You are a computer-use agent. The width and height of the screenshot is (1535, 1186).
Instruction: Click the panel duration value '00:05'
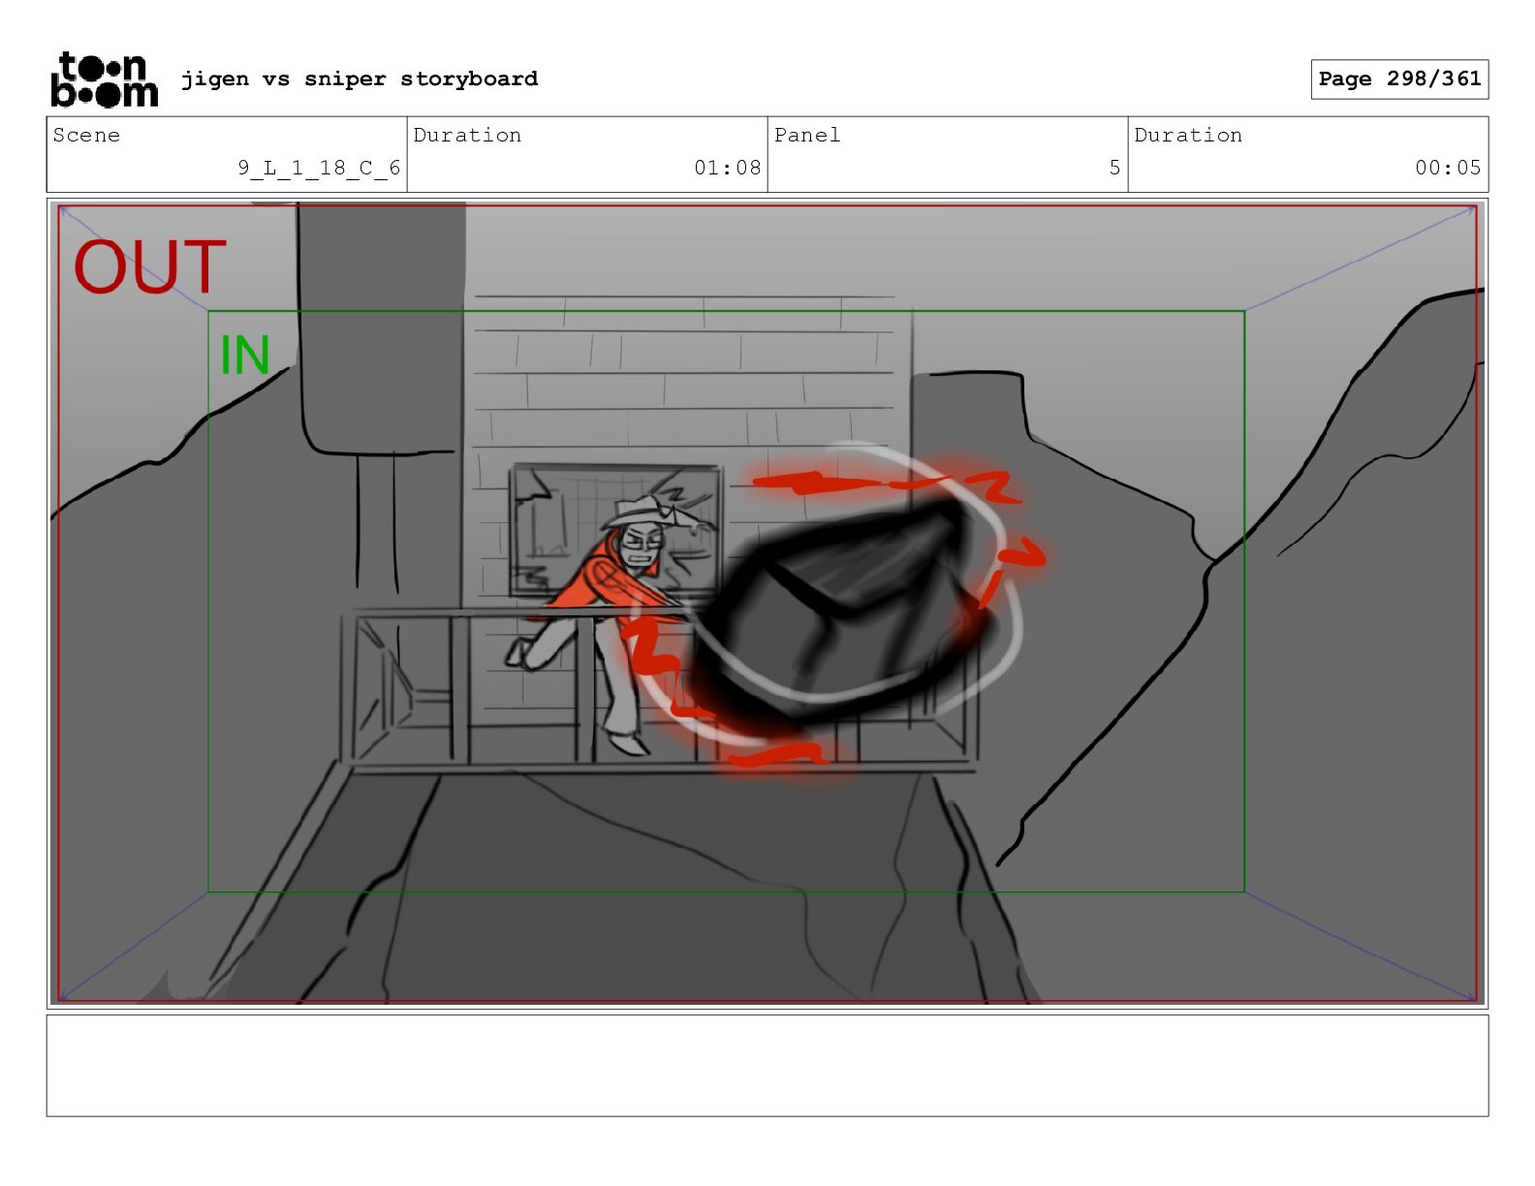pyautogui.click(x=1448, y=168)
